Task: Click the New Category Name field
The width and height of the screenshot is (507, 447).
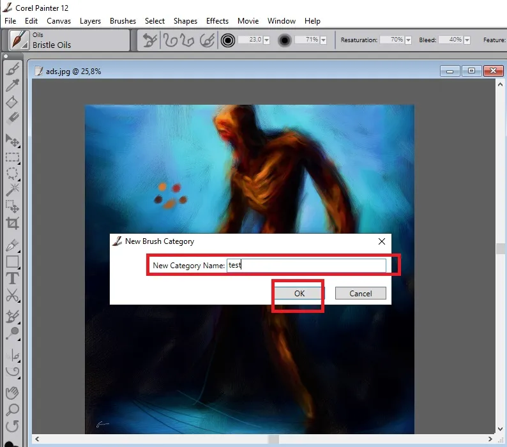Action: click(306, 265)
